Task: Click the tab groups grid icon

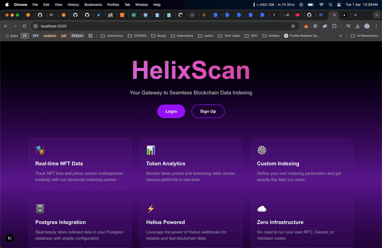Action: (90, 36)
